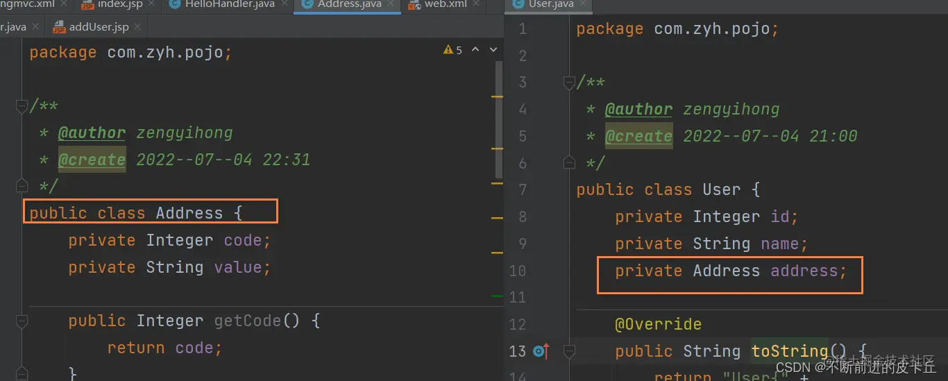Screen dimensions: 948x381
Task: Click timestamp 2022--07--04 22:31
Action: [223, 160]
